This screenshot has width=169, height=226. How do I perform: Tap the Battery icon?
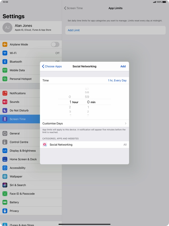click(x=5, y=202)
